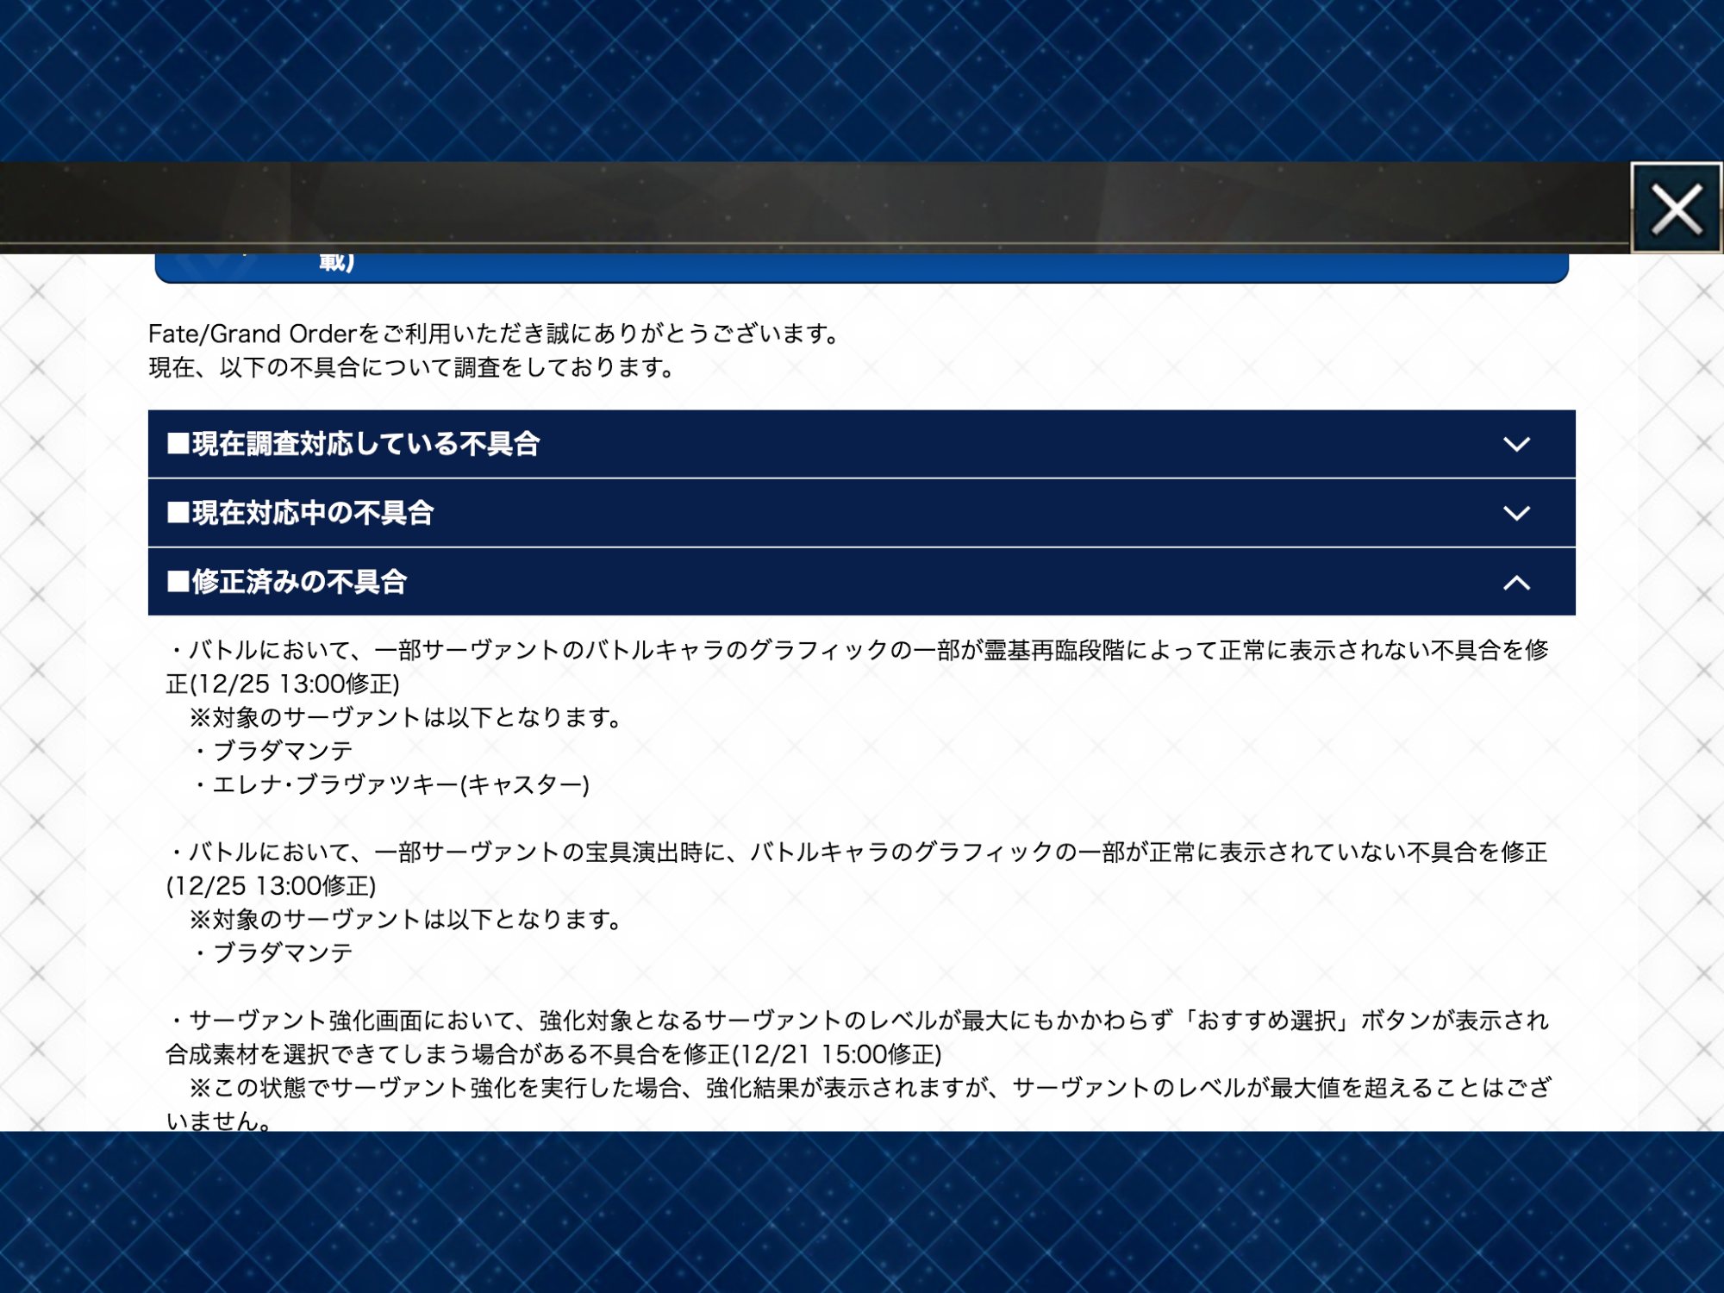This screenshot has width=1724, height=1293.
Task: Select second ブラダマンテ entry under 宝具演出 item
Action: coord(283,953)
